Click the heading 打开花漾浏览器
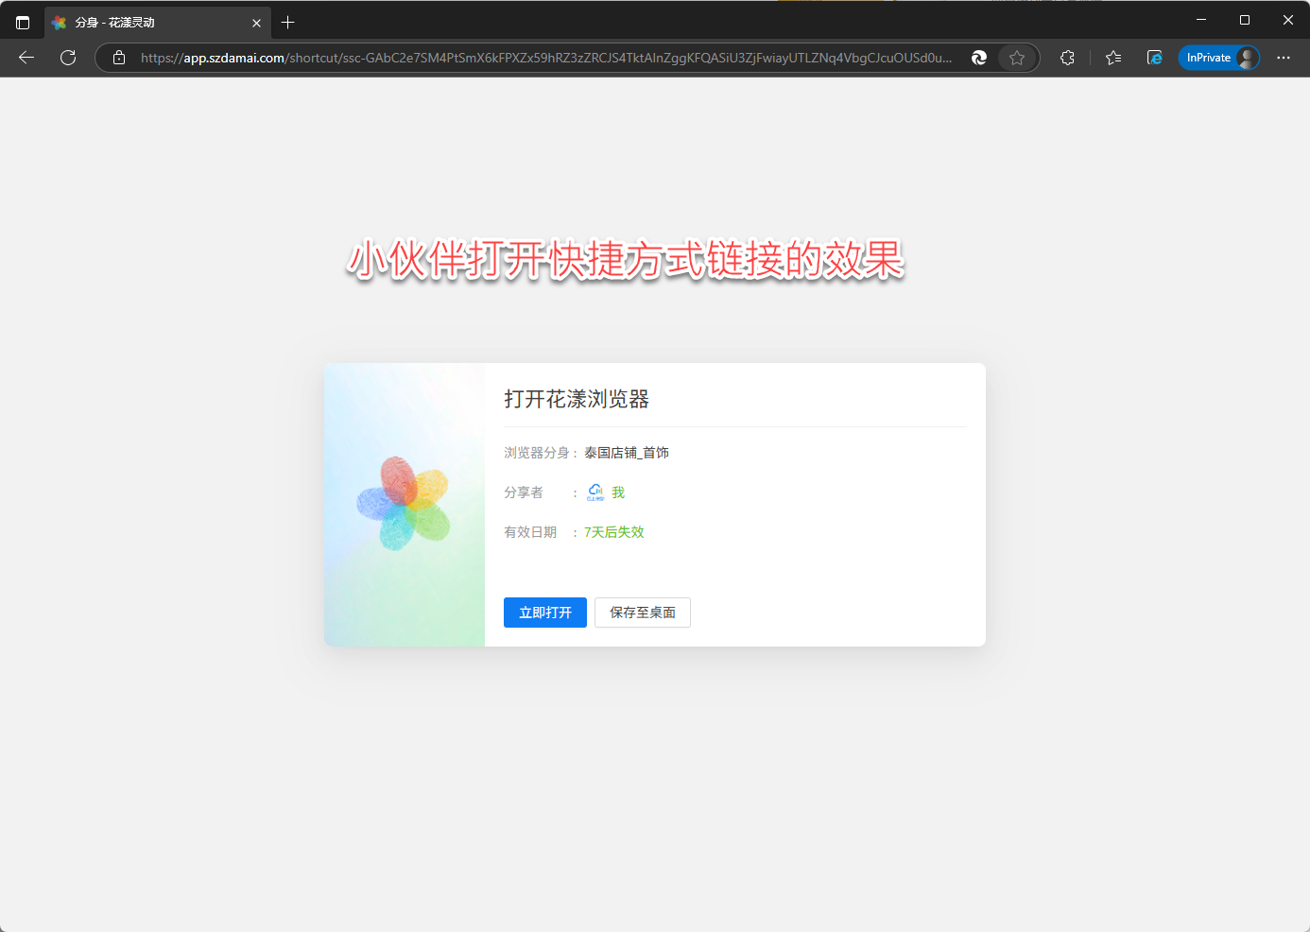This screenshot has width=1310, height=932. click(577, 399)
